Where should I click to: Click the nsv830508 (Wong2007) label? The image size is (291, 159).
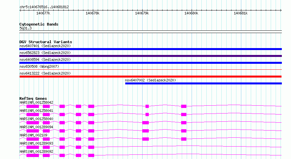[39, 66]
